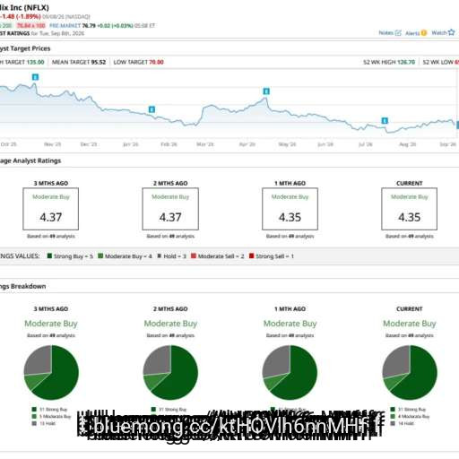459x459 pixels.
Task: Click the Moderate Buy heading under CURRENT breakdown
Action: coord(410,324)
